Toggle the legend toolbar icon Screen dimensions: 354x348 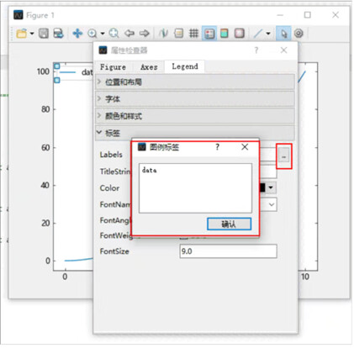tap(209, 34)
